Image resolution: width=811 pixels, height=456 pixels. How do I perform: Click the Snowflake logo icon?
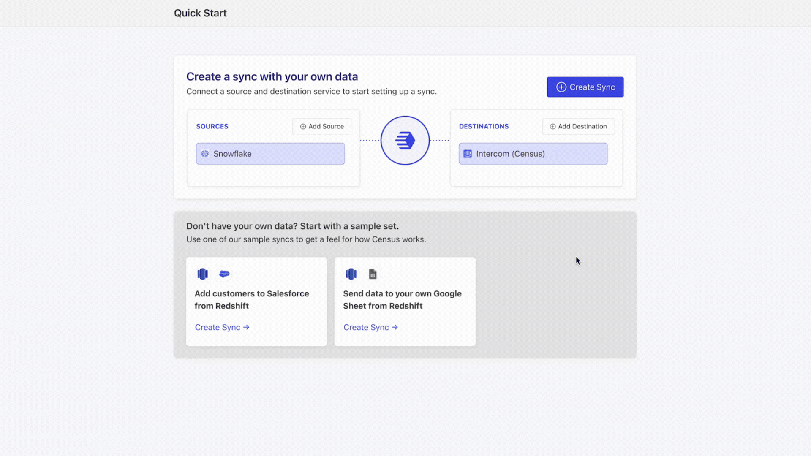[x=205, y=154]
